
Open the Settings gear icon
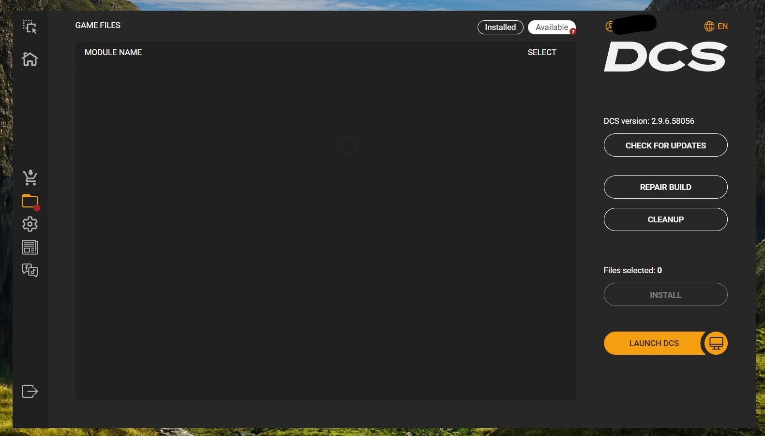tap(30, 224)
